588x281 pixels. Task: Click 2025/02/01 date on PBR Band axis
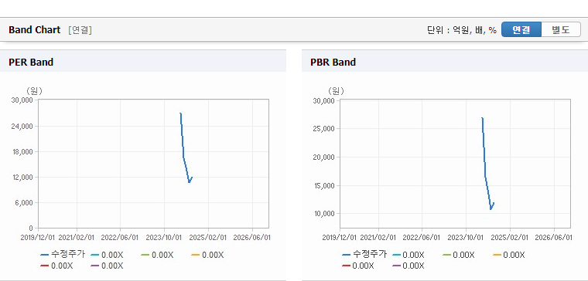pyautogui.click(x=510, y=238)
